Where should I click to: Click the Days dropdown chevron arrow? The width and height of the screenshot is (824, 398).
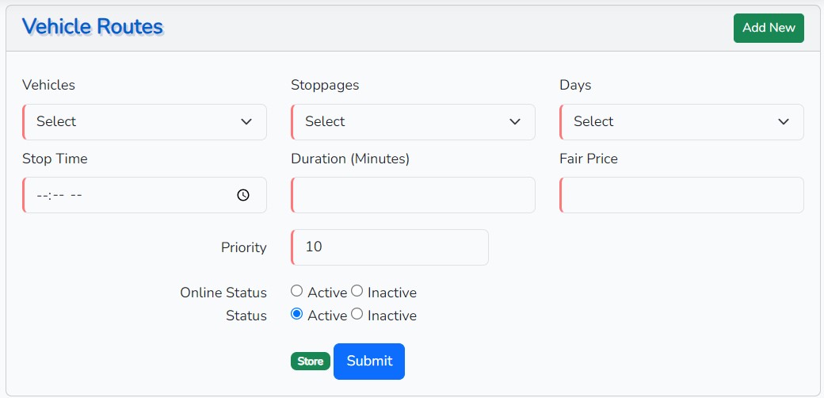pyautogui.click(x=784, y=122)
